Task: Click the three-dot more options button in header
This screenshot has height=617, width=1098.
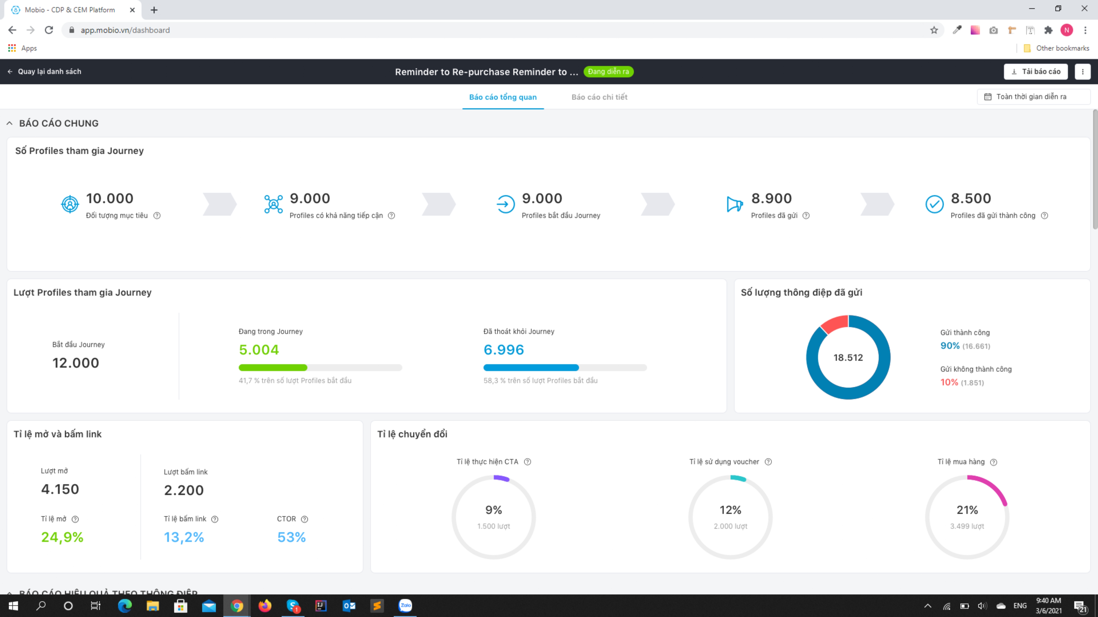Action: tap(1083, 72)
